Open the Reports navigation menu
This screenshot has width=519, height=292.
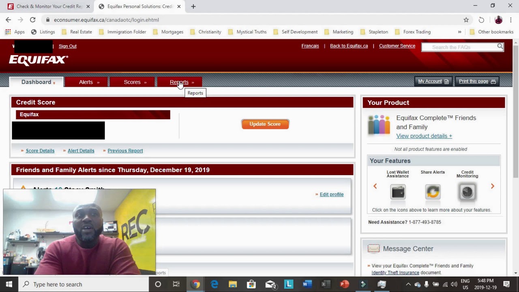(179, 82)
